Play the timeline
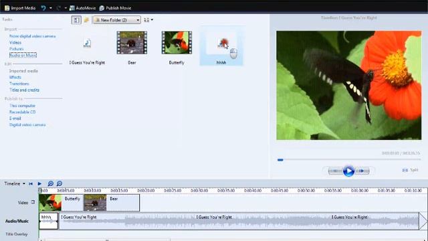 (39, 183)
